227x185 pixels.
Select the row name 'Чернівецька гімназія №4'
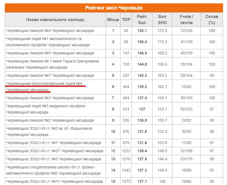pos(50,31)
